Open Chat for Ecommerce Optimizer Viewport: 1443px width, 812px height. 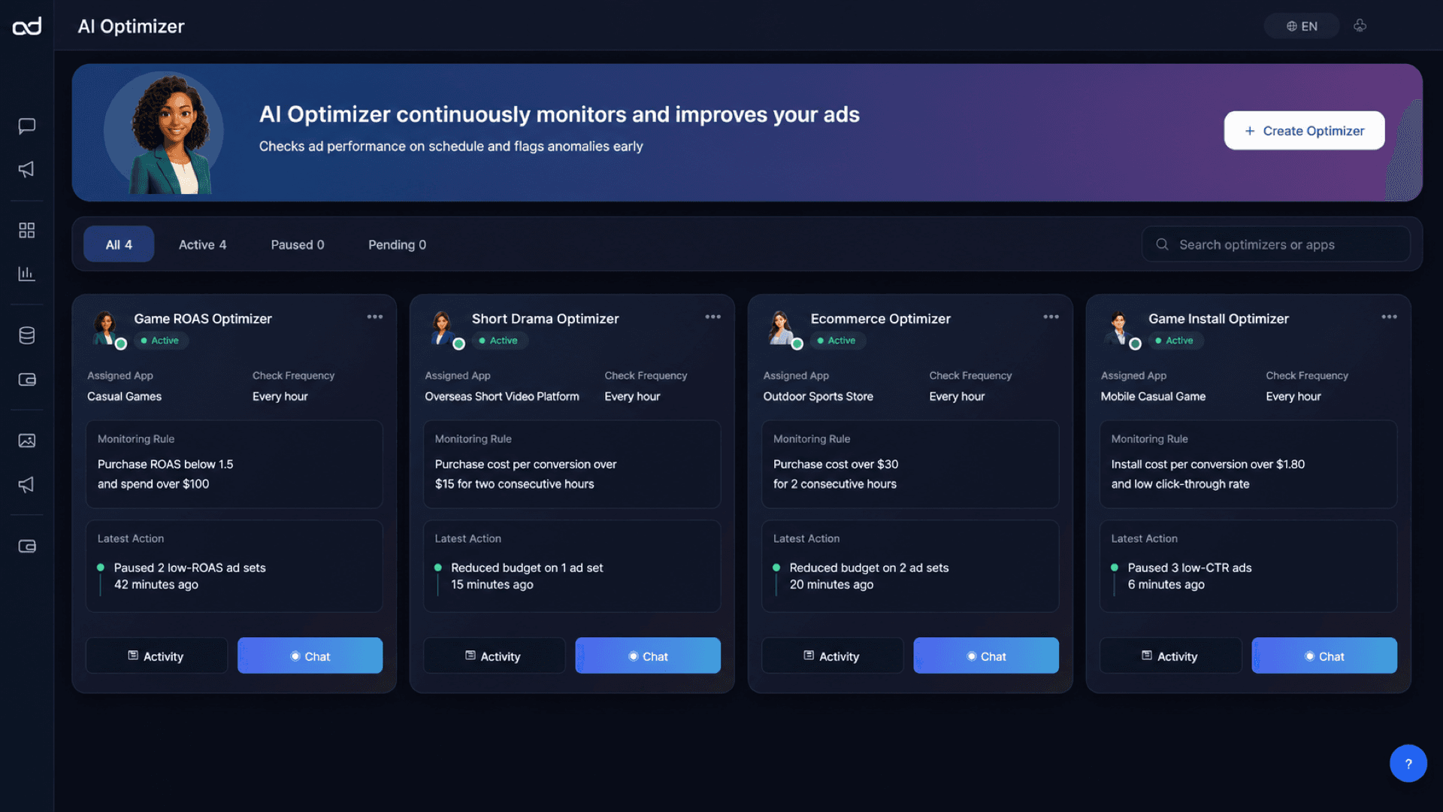coord(986,656)
